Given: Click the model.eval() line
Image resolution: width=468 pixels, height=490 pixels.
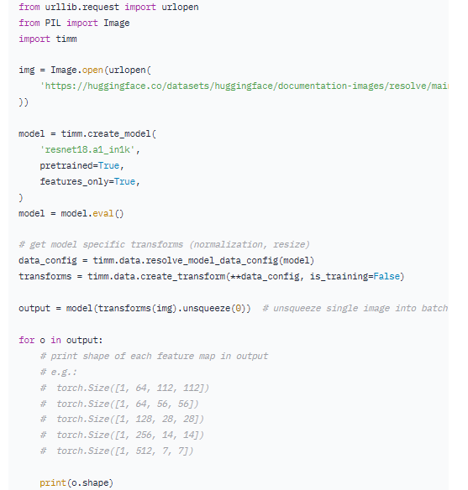Looking at the screenshot, I should pos(71,213).
